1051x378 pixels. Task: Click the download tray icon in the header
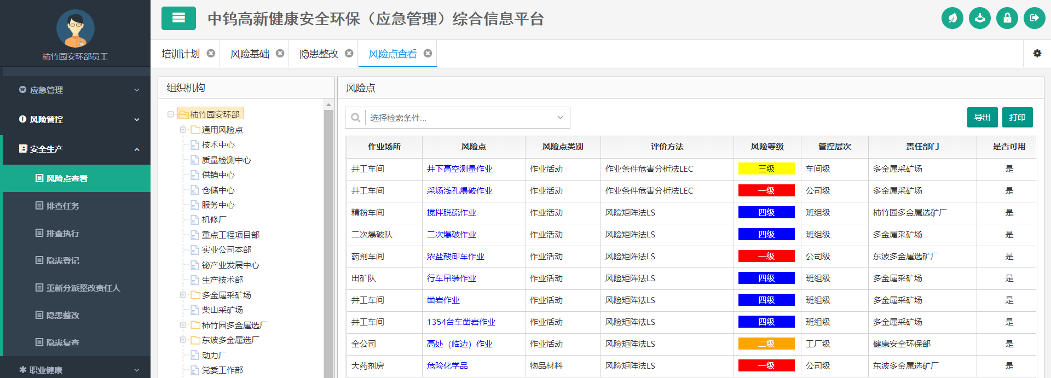[x=980, y=18]
